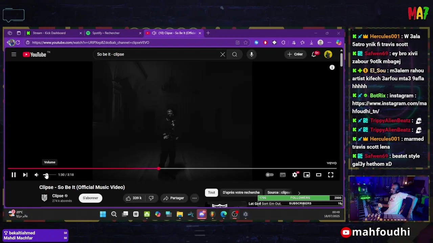Open a new browser tab
Image resolution: width=433 pixels, height=243 pixels.
coord(208,33)
